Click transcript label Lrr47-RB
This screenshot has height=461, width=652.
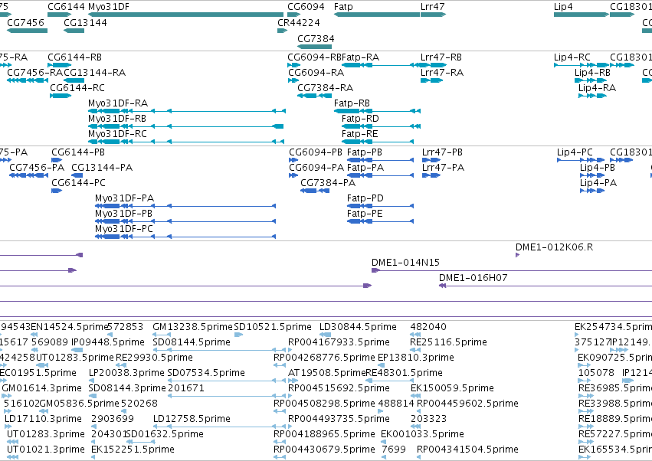click(441, 57)
